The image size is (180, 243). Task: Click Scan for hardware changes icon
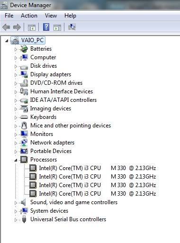click(72, 27)
